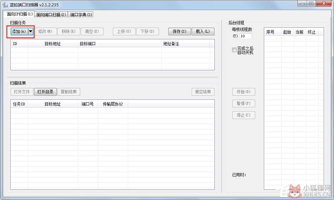334x200 pixels.
Task: Click 目标地址 header in scan results table
Action: [53, 104]
